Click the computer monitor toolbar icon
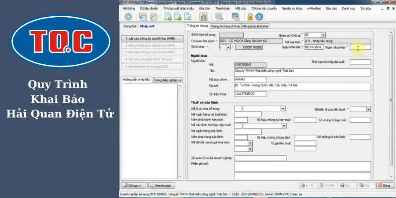396x198 pixels. (235, 17)
